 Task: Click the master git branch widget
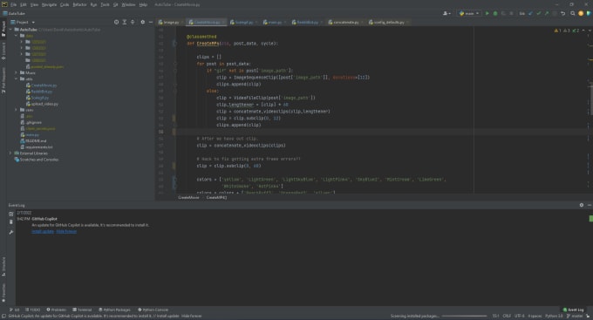pos(575,316)
